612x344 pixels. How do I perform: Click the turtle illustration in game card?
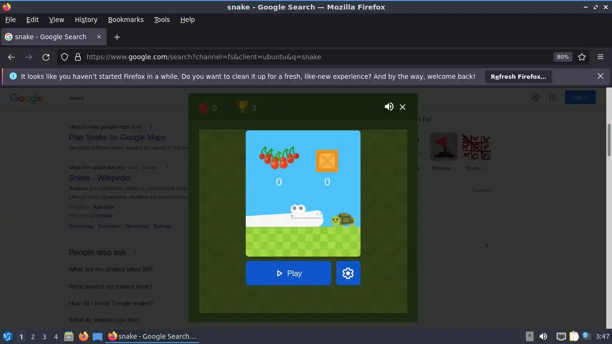(x=343, y=220)
